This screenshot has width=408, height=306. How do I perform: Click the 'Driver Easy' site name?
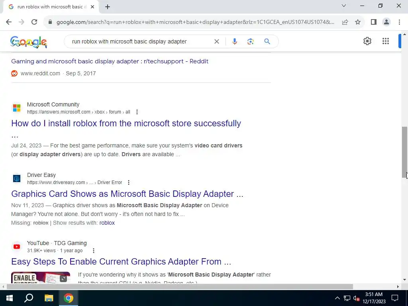click(41, 175)
